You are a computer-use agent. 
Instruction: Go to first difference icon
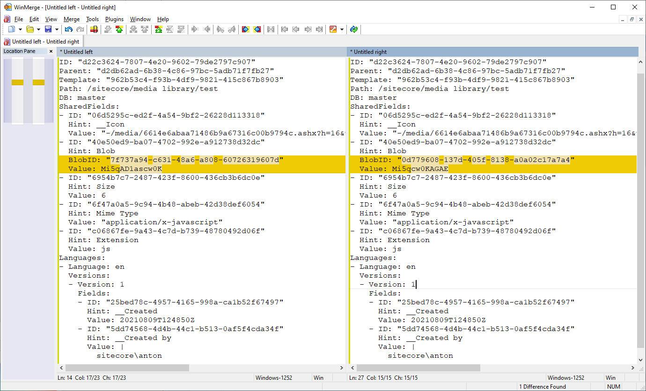coord(158,30)
